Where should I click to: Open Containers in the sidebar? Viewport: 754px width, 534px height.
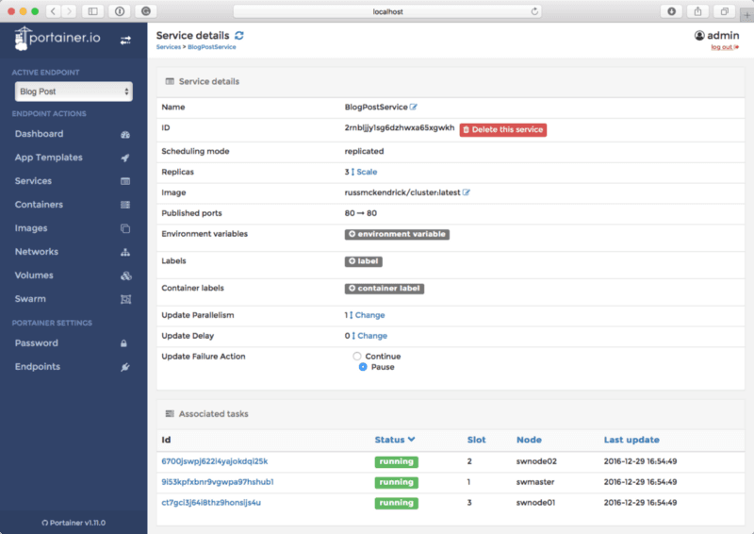pos(40,205)
